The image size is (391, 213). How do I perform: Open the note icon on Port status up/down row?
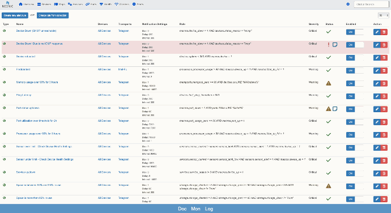[x=335, y=109]
